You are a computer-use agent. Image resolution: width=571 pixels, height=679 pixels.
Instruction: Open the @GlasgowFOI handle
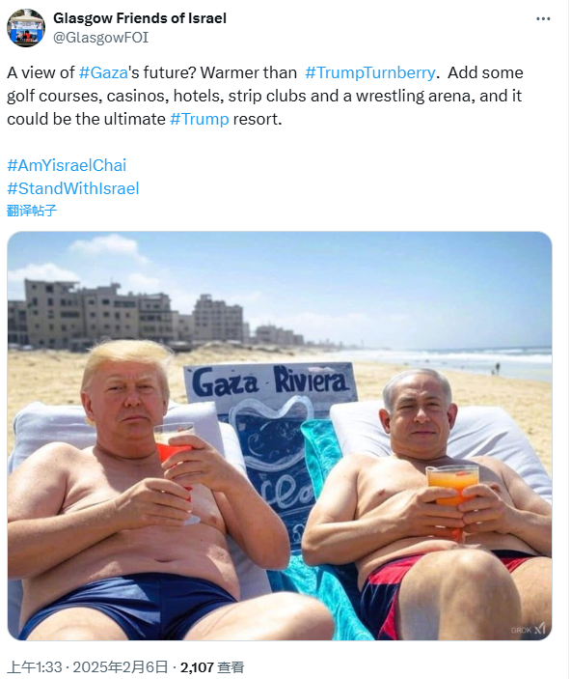coord(100,38)
